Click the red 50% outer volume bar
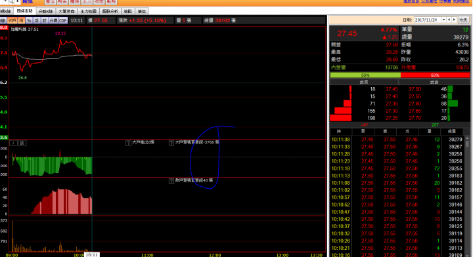Image resolution: width=473 pixels, height=257 pixels. [435, 75]
